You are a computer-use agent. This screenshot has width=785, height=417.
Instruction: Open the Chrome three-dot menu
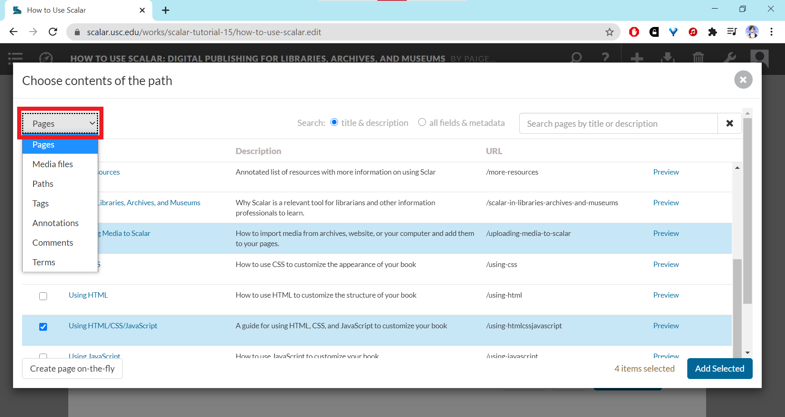[772, 32]
